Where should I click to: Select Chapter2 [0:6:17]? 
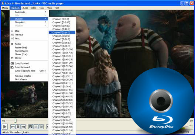pos(62,22)
